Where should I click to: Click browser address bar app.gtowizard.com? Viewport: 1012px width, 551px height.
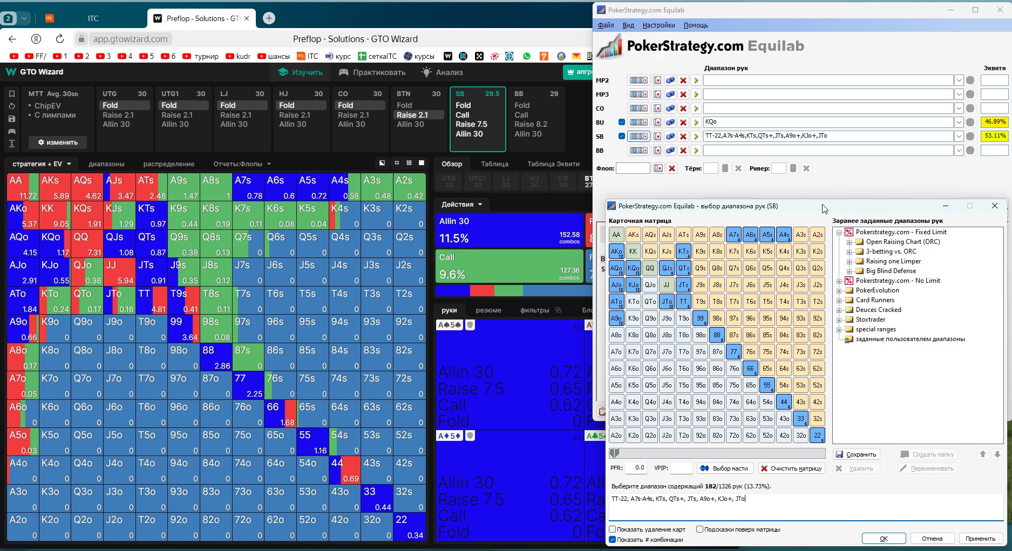click(130, 39)
